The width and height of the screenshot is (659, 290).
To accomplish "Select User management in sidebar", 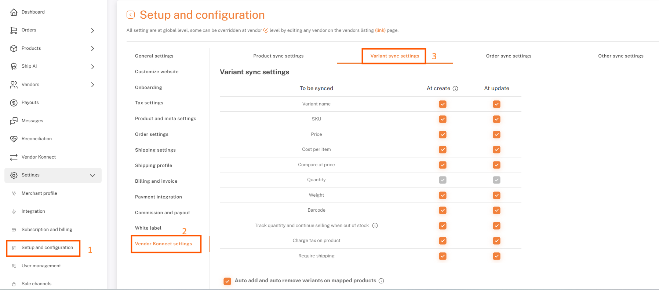I will pyautogui.click(x=41, y=266).
